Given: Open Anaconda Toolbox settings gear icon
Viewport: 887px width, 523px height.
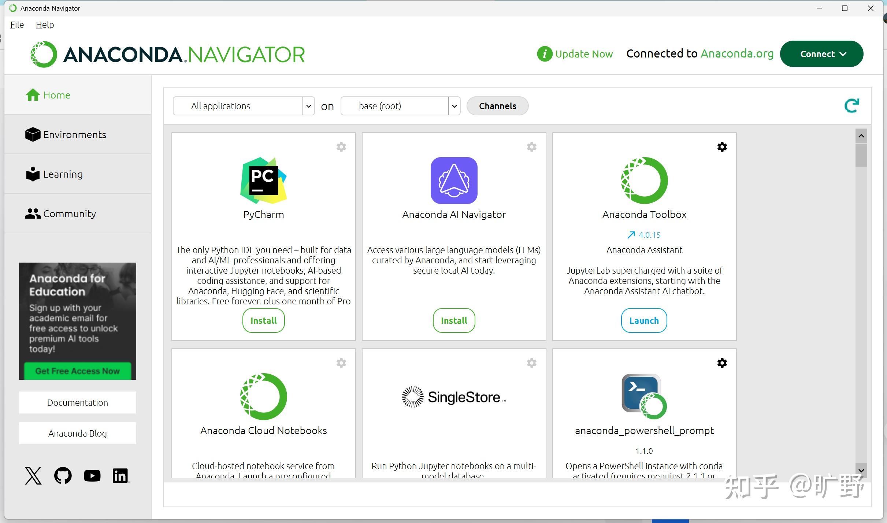Looking at the screenshot, I should 722,147.
